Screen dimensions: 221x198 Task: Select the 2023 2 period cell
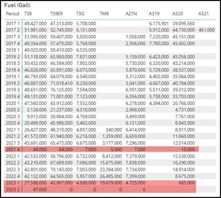coord(13,190)
